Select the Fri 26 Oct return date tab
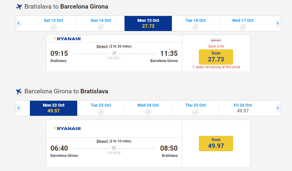The width and height of the screenshot is (292, 171). pyautogui.click(x=243, y=108)
